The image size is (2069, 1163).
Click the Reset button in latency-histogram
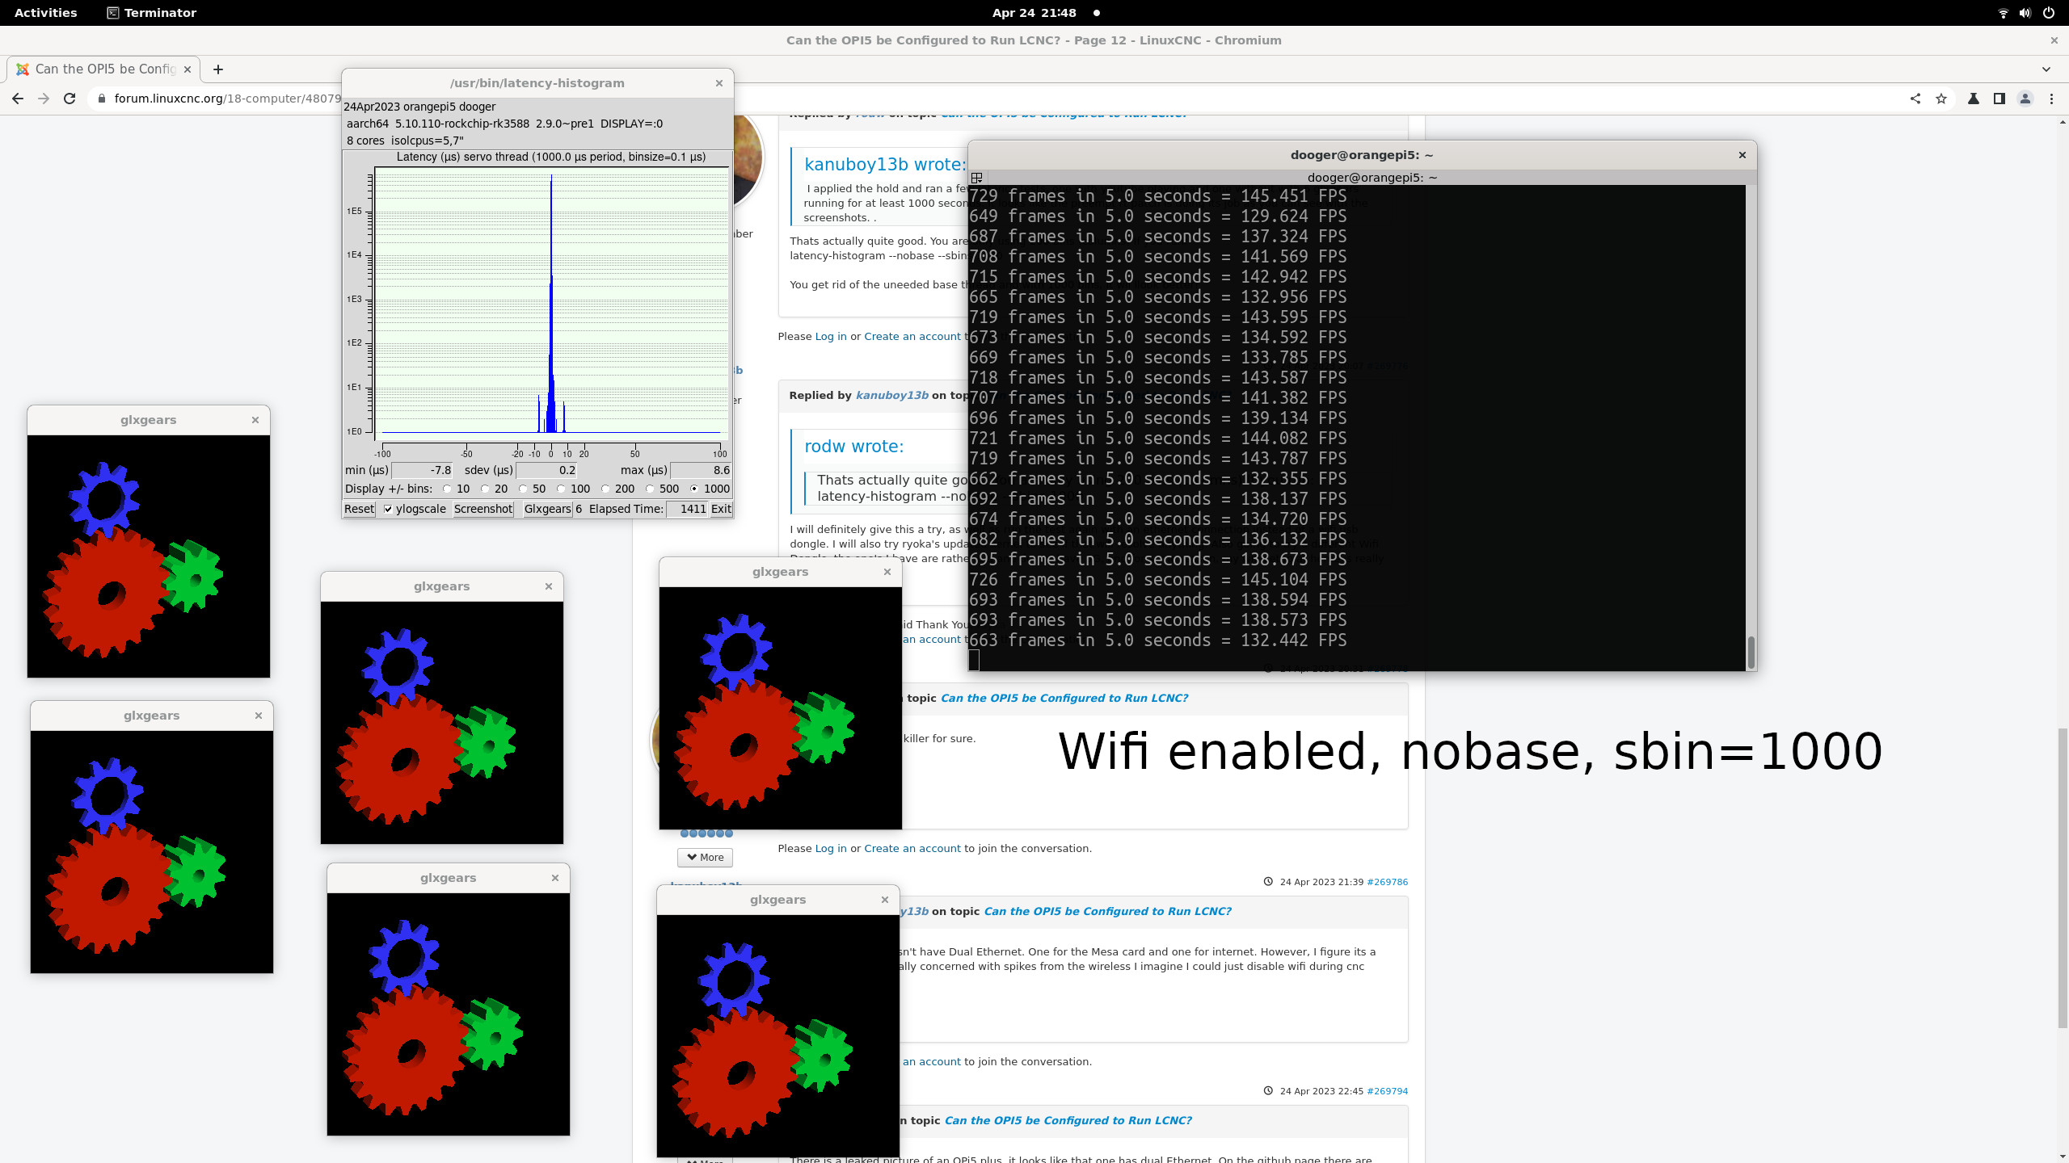pyautogui.click(x=359, y=509)
